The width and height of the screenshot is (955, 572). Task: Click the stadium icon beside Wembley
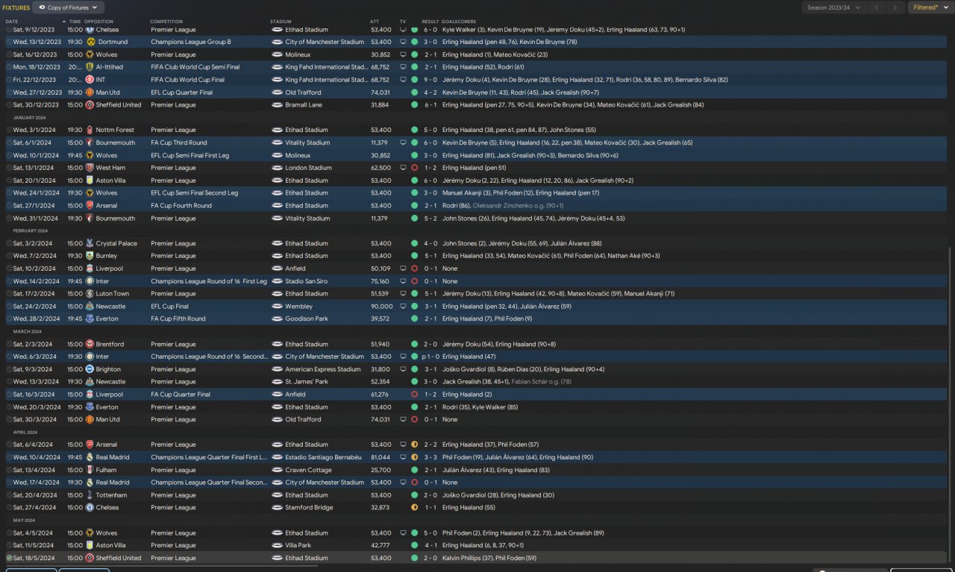[277, 307]
